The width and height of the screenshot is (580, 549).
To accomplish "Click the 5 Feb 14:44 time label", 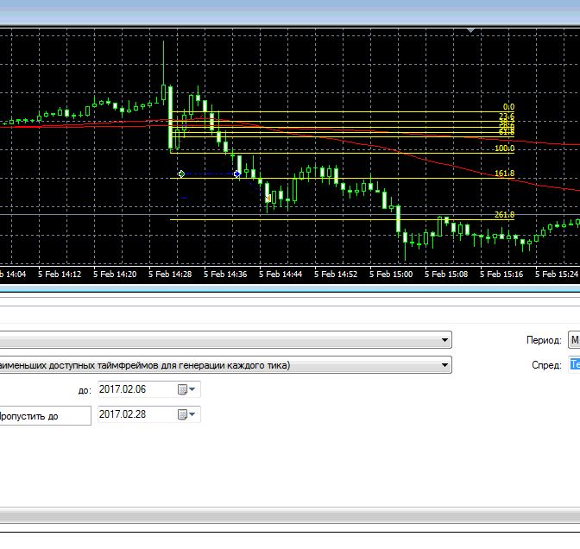I will pyautogui.click(x=281, y=274).
